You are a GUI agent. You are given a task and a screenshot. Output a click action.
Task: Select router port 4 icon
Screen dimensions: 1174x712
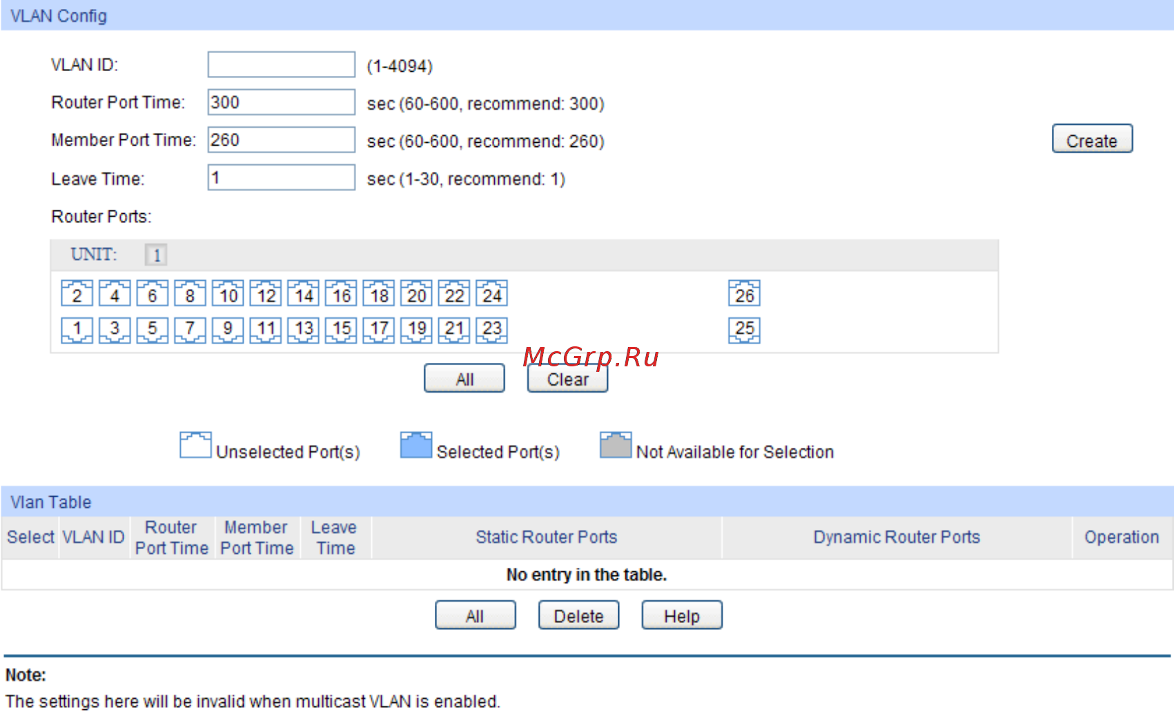[115, 293]
